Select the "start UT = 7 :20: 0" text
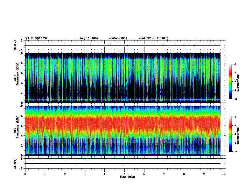 click(x=154, y=38)
